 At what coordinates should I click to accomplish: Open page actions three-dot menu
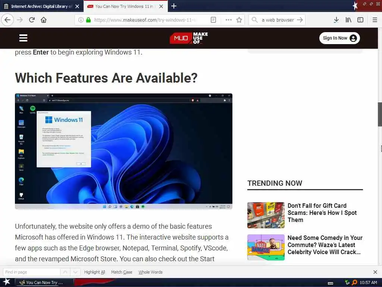coord(229,20)
